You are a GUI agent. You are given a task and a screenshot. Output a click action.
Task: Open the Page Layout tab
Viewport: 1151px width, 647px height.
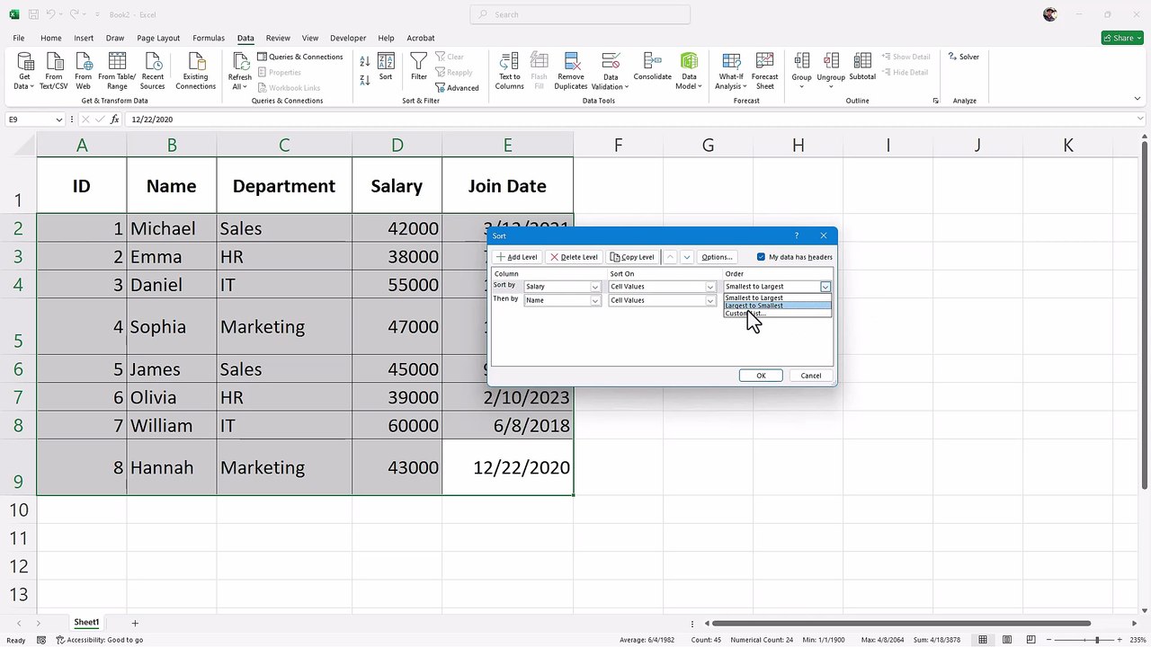coord(158,38)
